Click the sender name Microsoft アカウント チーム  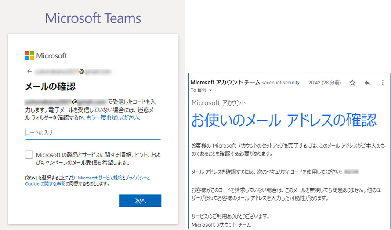225,83
